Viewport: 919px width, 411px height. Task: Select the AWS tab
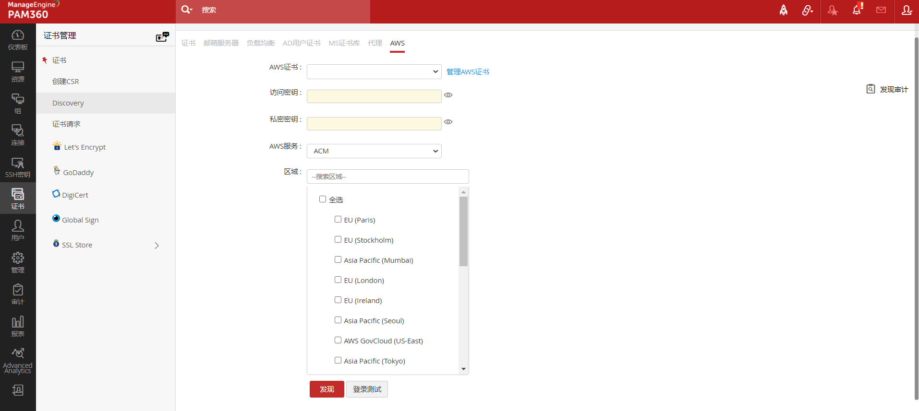pos(397,43)
